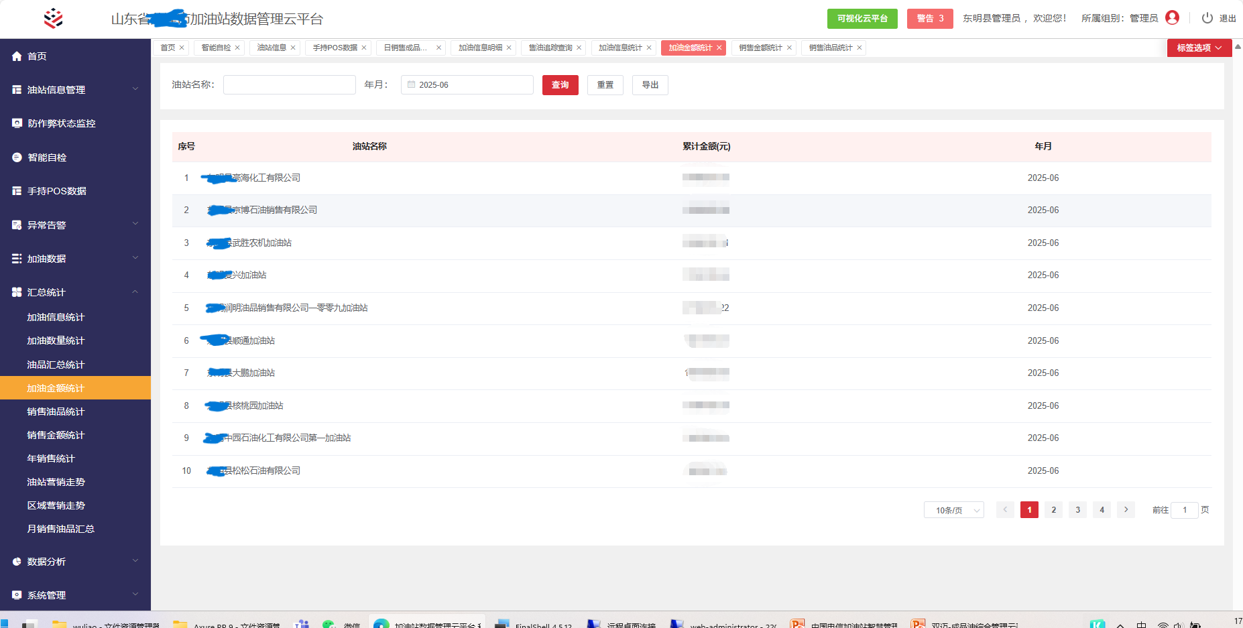Expand the 油站信息管理 menu chevron
The height and width of the screenshot is (628, 1243).
point(135,89)
